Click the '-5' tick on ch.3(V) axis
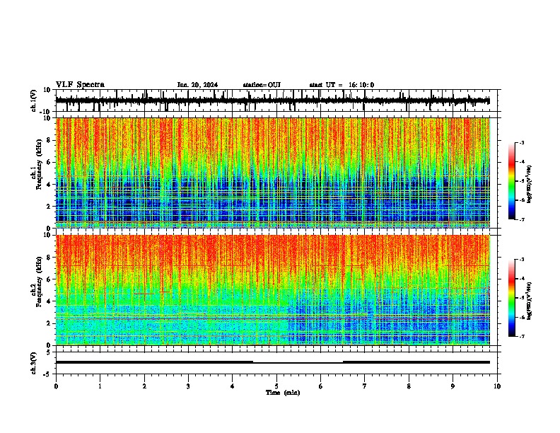Screen dimensions: 560x433 coord(47,374)
